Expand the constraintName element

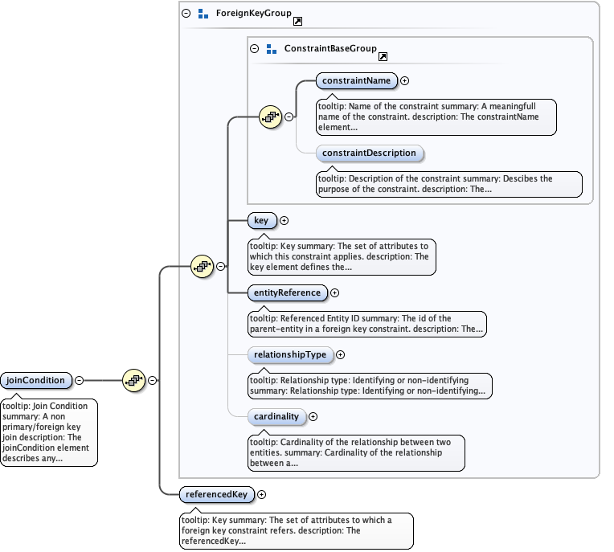(404, 80)
